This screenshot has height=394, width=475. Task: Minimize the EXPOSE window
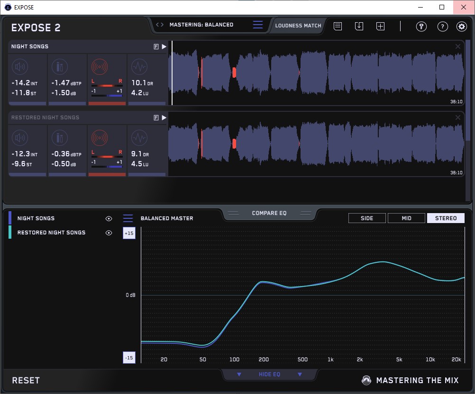click(x=420, y=7)
